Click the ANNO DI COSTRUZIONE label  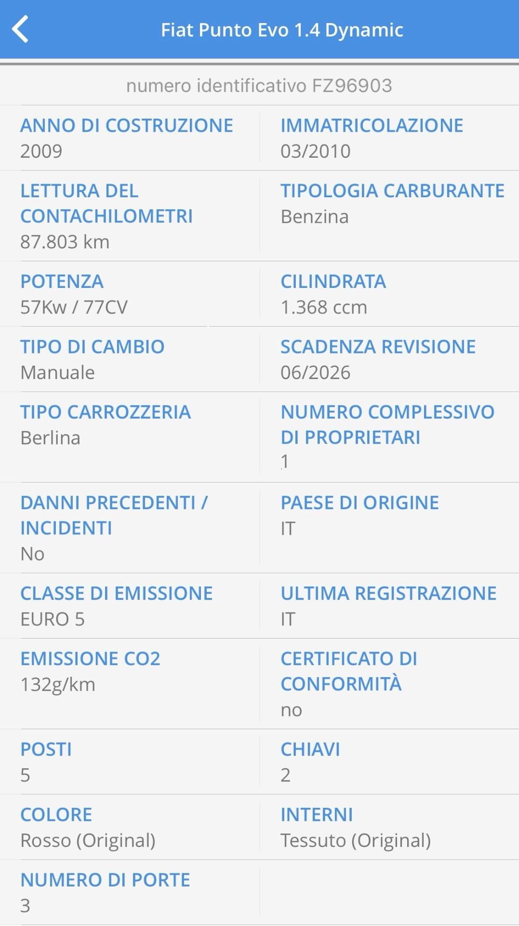click(126, 125)
